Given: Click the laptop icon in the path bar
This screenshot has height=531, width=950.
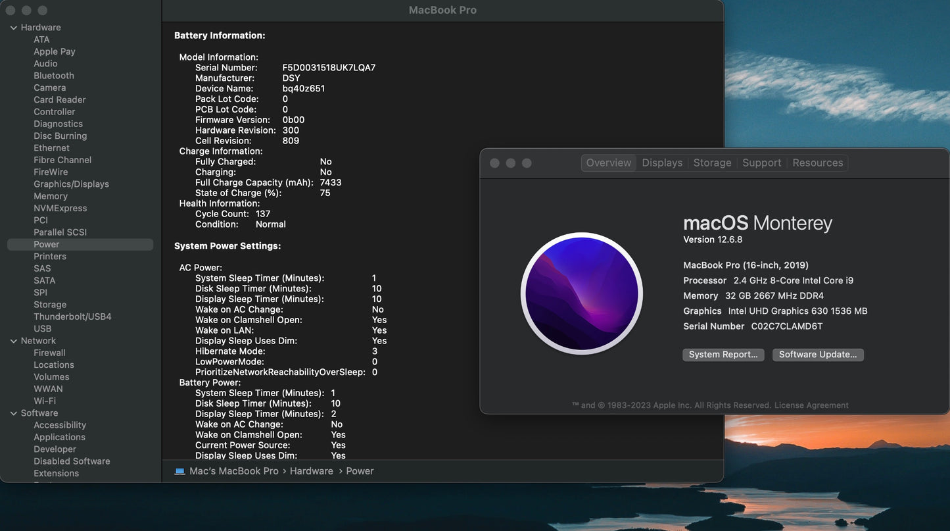Looking at the screenshot, I should coord(179,471).
